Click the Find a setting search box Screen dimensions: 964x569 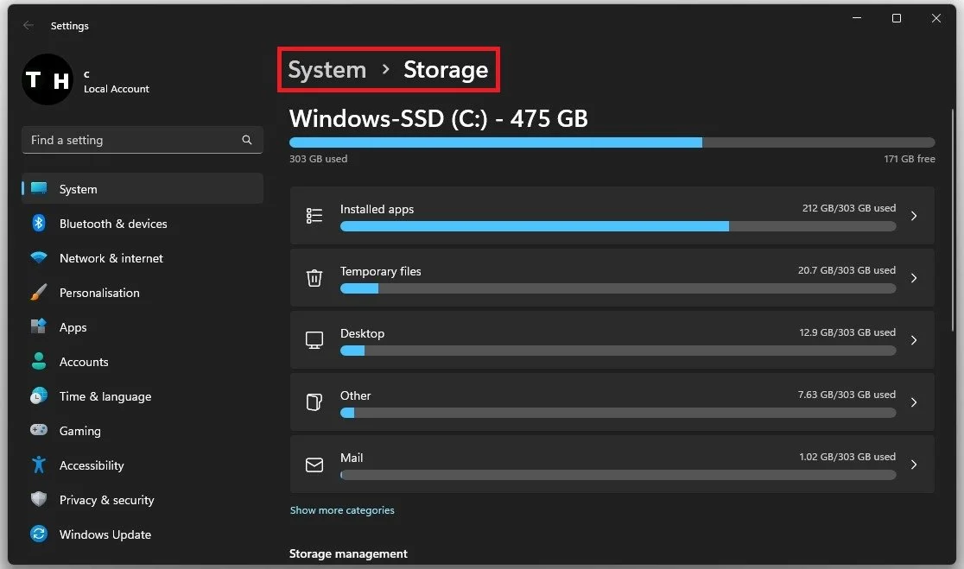[x=143, y=140]
